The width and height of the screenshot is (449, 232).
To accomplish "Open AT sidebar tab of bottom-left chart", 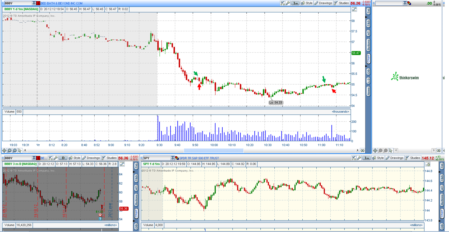I will (x=136, y=188).
